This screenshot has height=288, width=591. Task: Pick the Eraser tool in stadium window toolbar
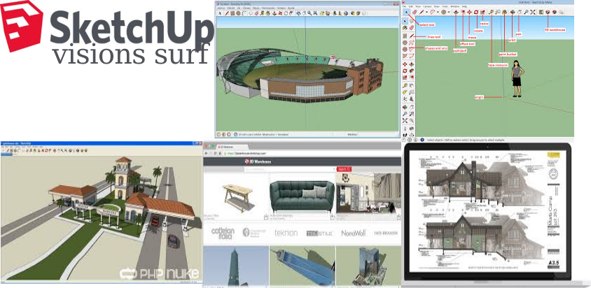(x=256, y=13)
